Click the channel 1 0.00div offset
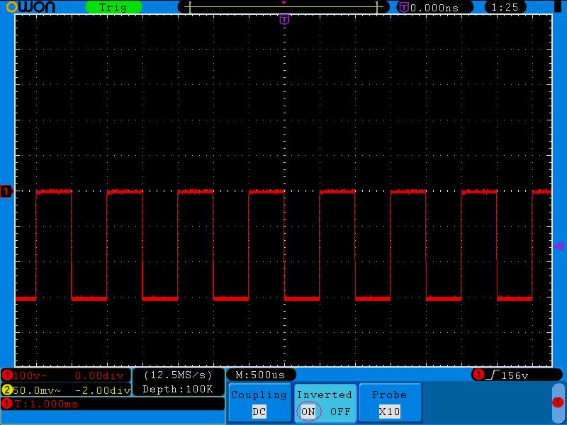 (99, 375)
